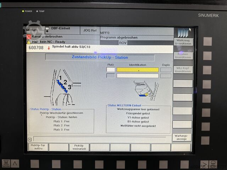The height and width of the screenshot is (170, 227).
Task: Select the Millturn area label
Action: click(x=32, y=30)
